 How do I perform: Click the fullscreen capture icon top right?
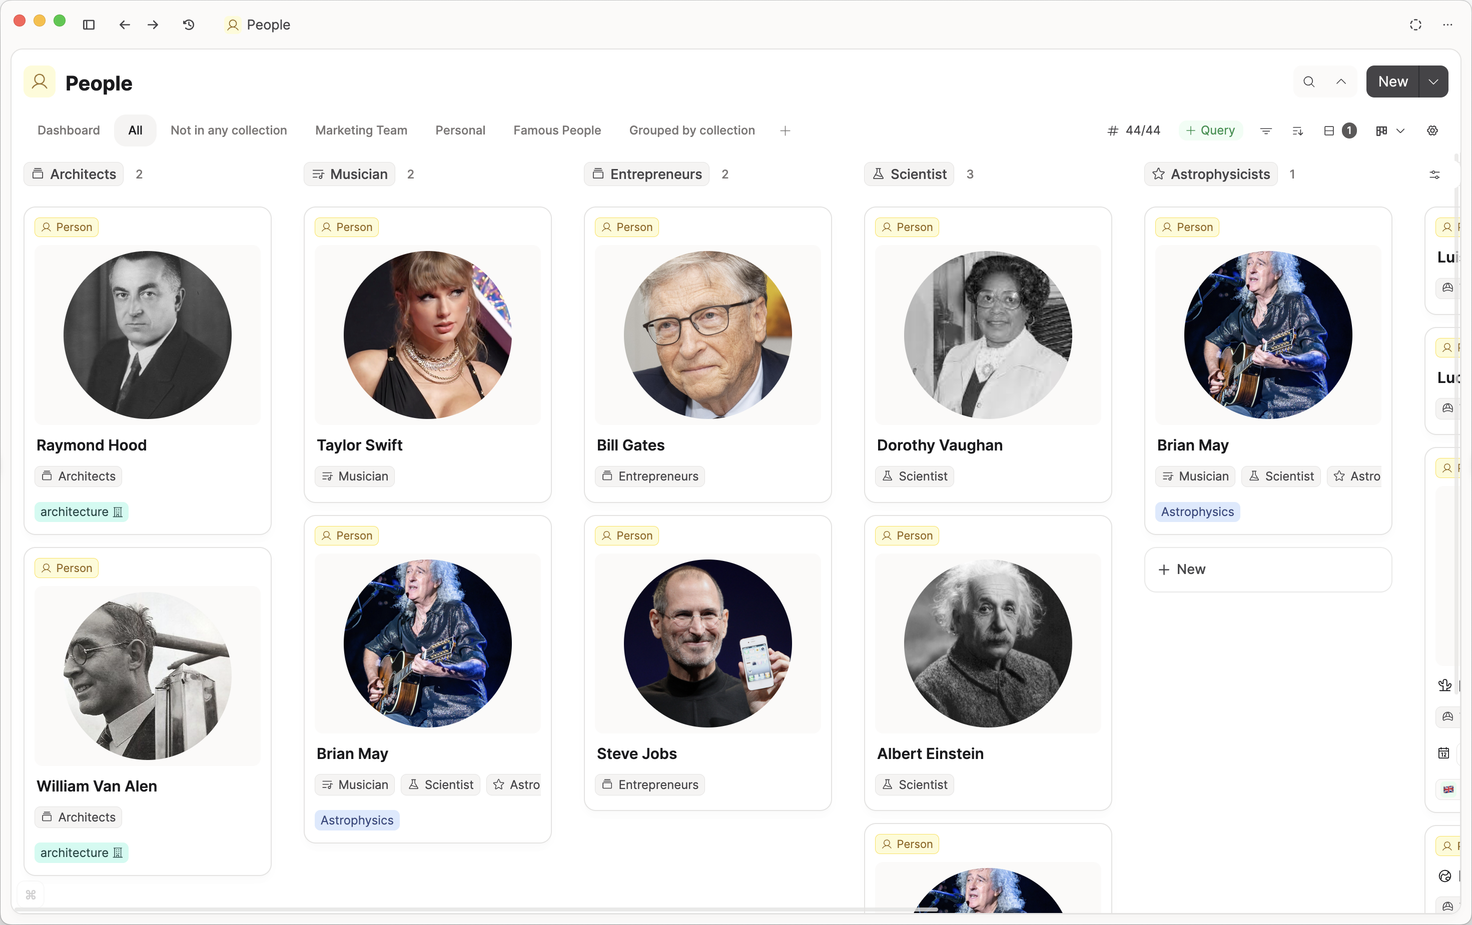(1415, 25)
